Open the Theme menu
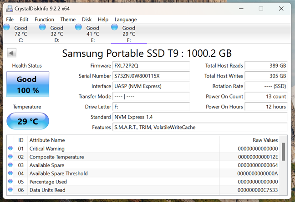The image size is (295, 202). click(68, 20)
